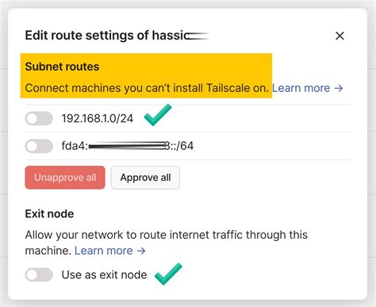Click the Unapprove all button
The width and height of the screenshot is (376, 307).
point(65,178)
